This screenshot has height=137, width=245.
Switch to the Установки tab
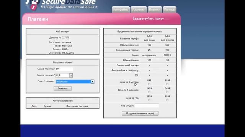(x=139, y=10)
